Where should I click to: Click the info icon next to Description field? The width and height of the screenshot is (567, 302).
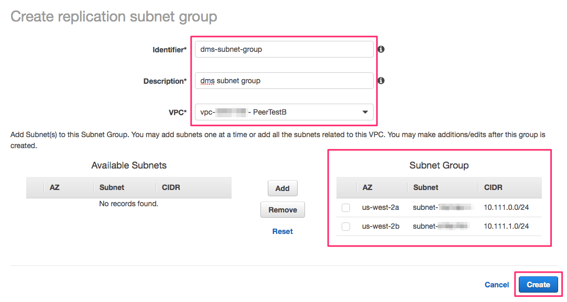[x=381, y=81]
